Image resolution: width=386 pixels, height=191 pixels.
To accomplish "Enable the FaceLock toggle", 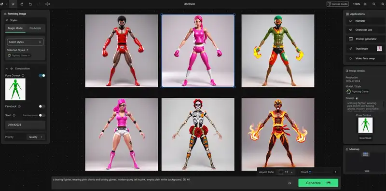I will pos(42,106).
